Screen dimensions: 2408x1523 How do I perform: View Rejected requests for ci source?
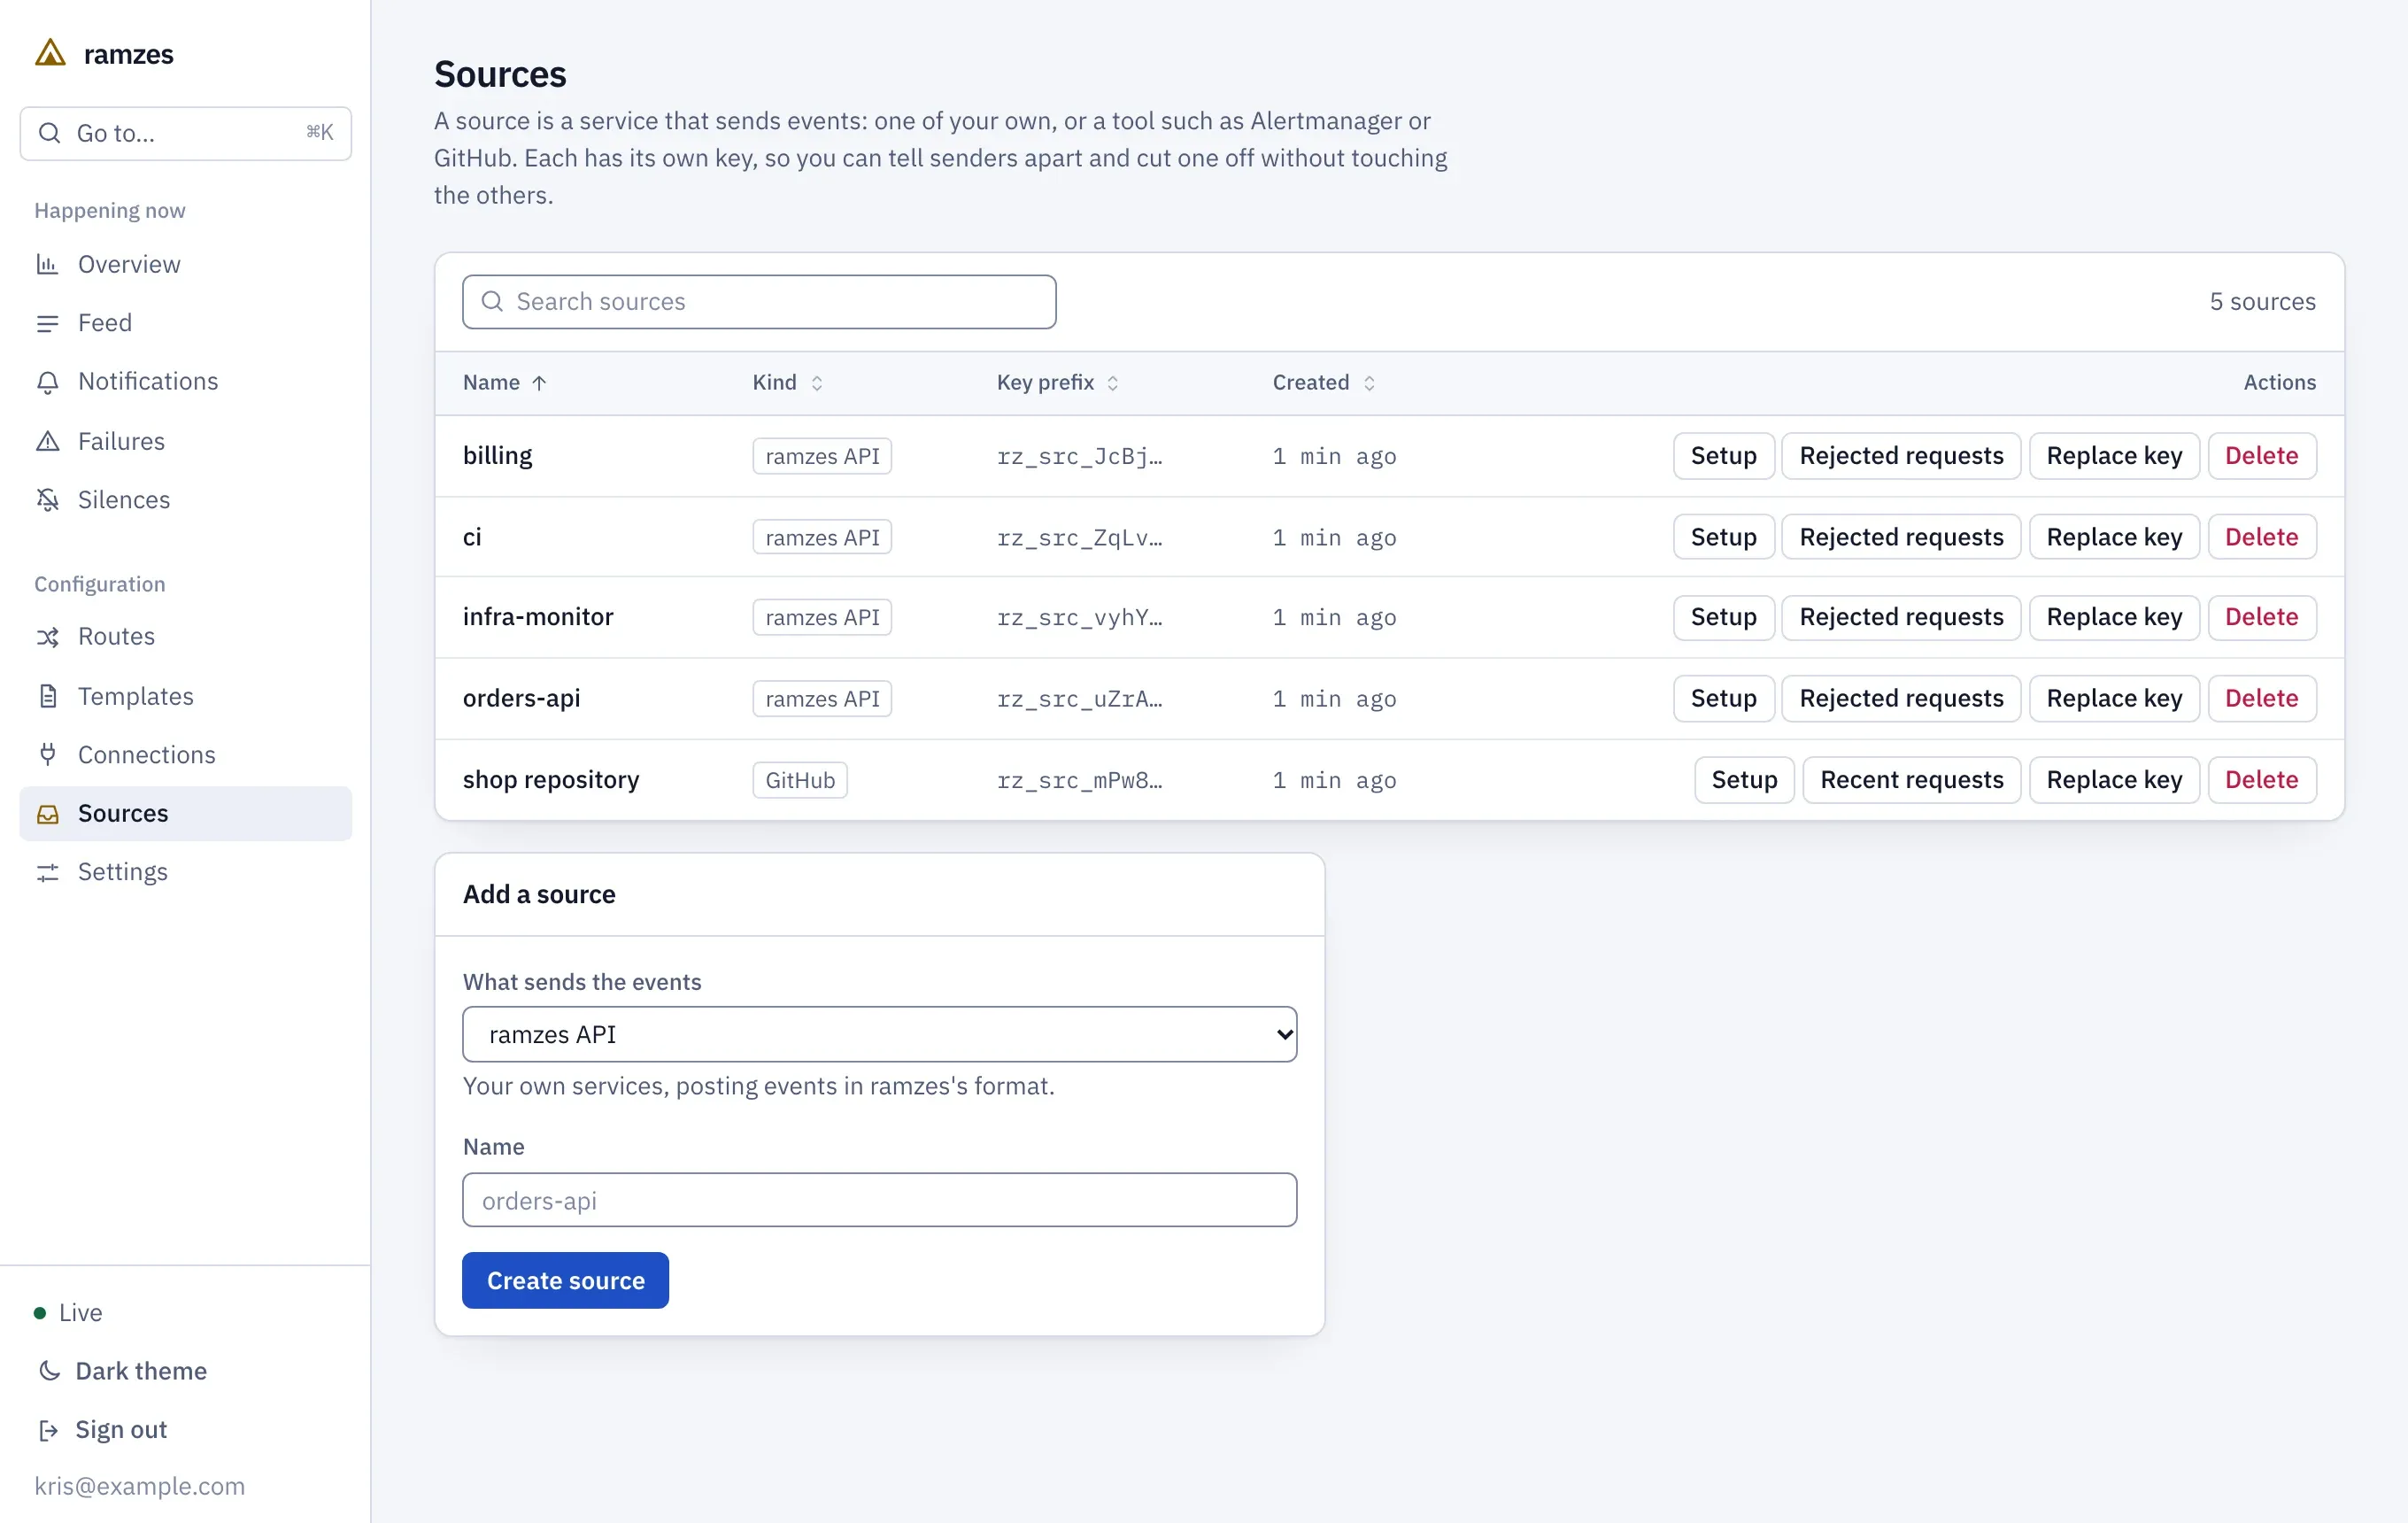[1901, 537]
